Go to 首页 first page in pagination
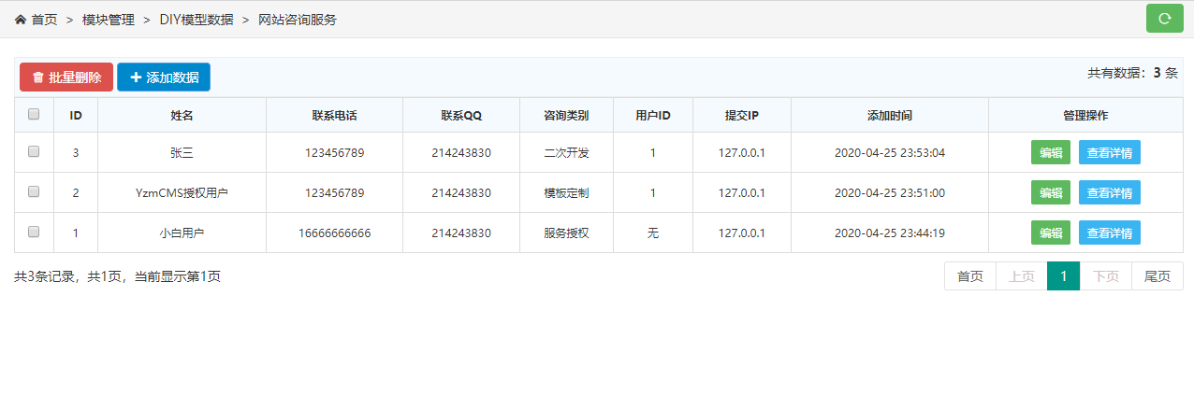This screenshot has width=1194, height=409. 970,276
